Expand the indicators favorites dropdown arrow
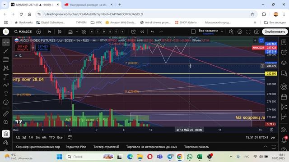The image size is (289, 162). 77,31
